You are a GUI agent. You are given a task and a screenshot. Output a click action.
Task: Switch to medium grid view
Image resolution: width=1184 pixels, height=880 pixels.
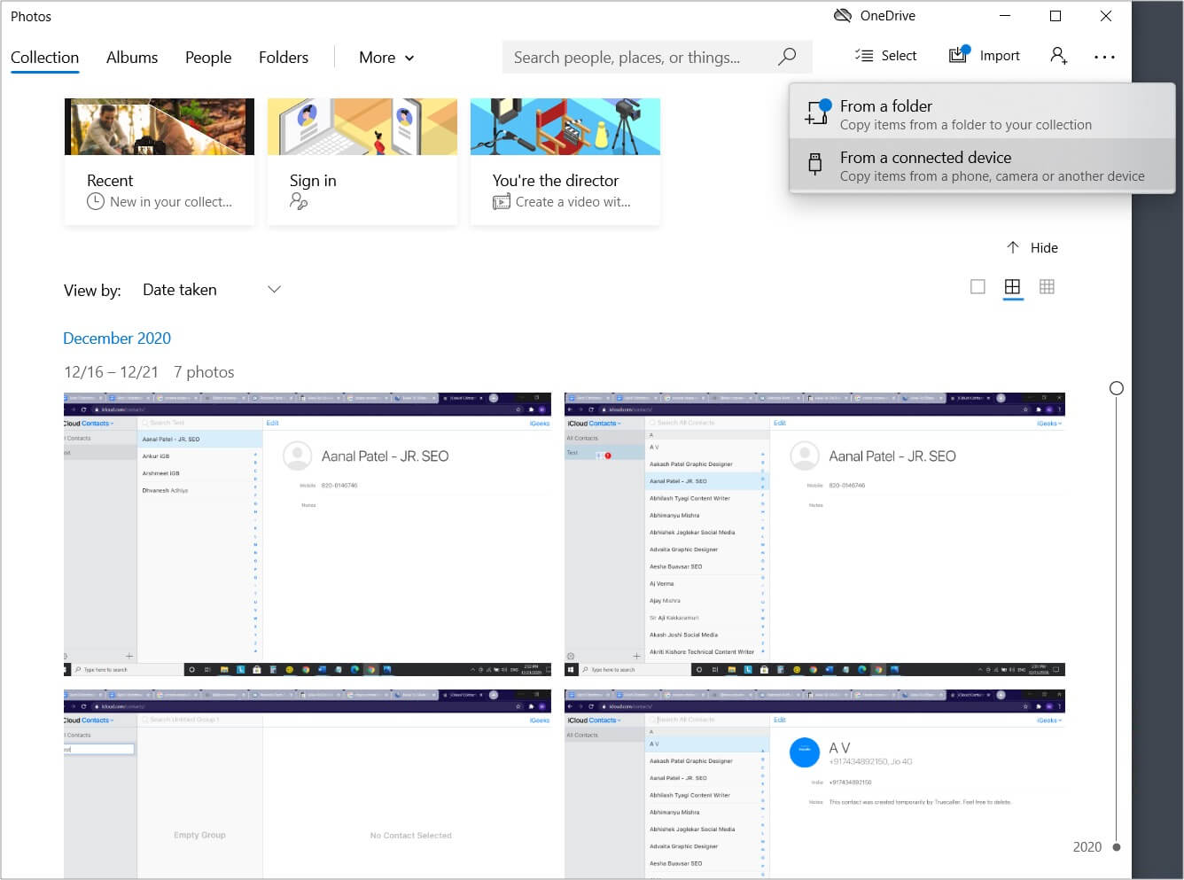pos(1012,286)
